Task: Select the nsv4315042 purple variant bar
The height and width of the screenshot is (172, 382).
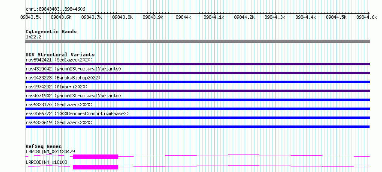Action: pos(197,73)
